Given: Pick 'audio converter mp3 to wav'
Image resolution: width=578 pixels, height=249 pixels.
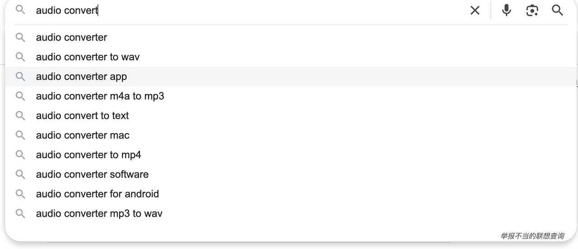Looking at the screenshot, I should (x=99, y=213).
